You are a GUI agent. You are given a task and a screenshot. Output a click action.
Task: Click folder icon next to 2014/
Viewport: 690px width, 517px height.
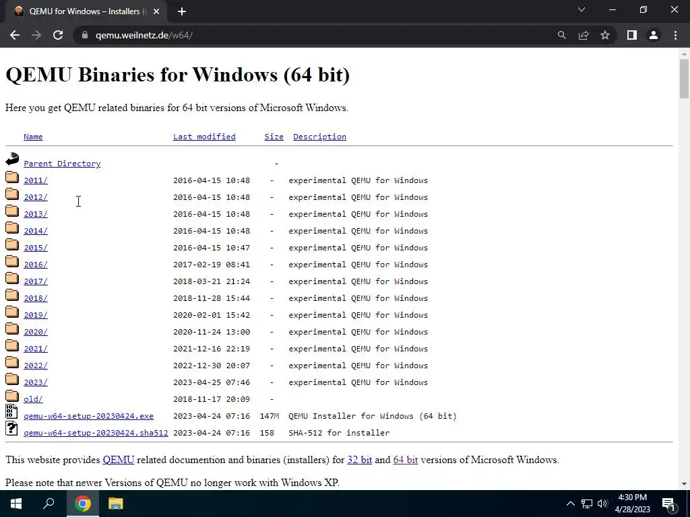[12, 228]
